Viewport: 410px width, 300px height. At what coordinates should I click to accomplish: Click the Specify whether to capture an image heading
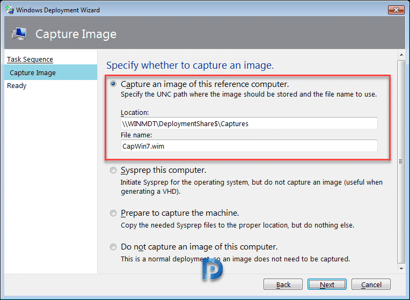coord(190,65)
